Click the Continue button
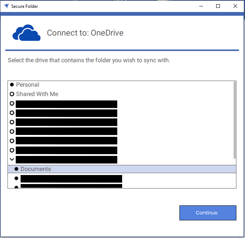This screenshot has width=245, height=238. [208, 213]
